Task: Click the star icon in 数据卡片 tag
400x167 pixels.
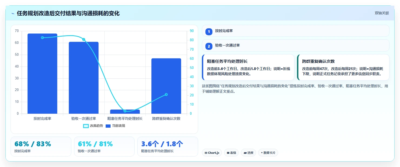Action: pos(262,153)
